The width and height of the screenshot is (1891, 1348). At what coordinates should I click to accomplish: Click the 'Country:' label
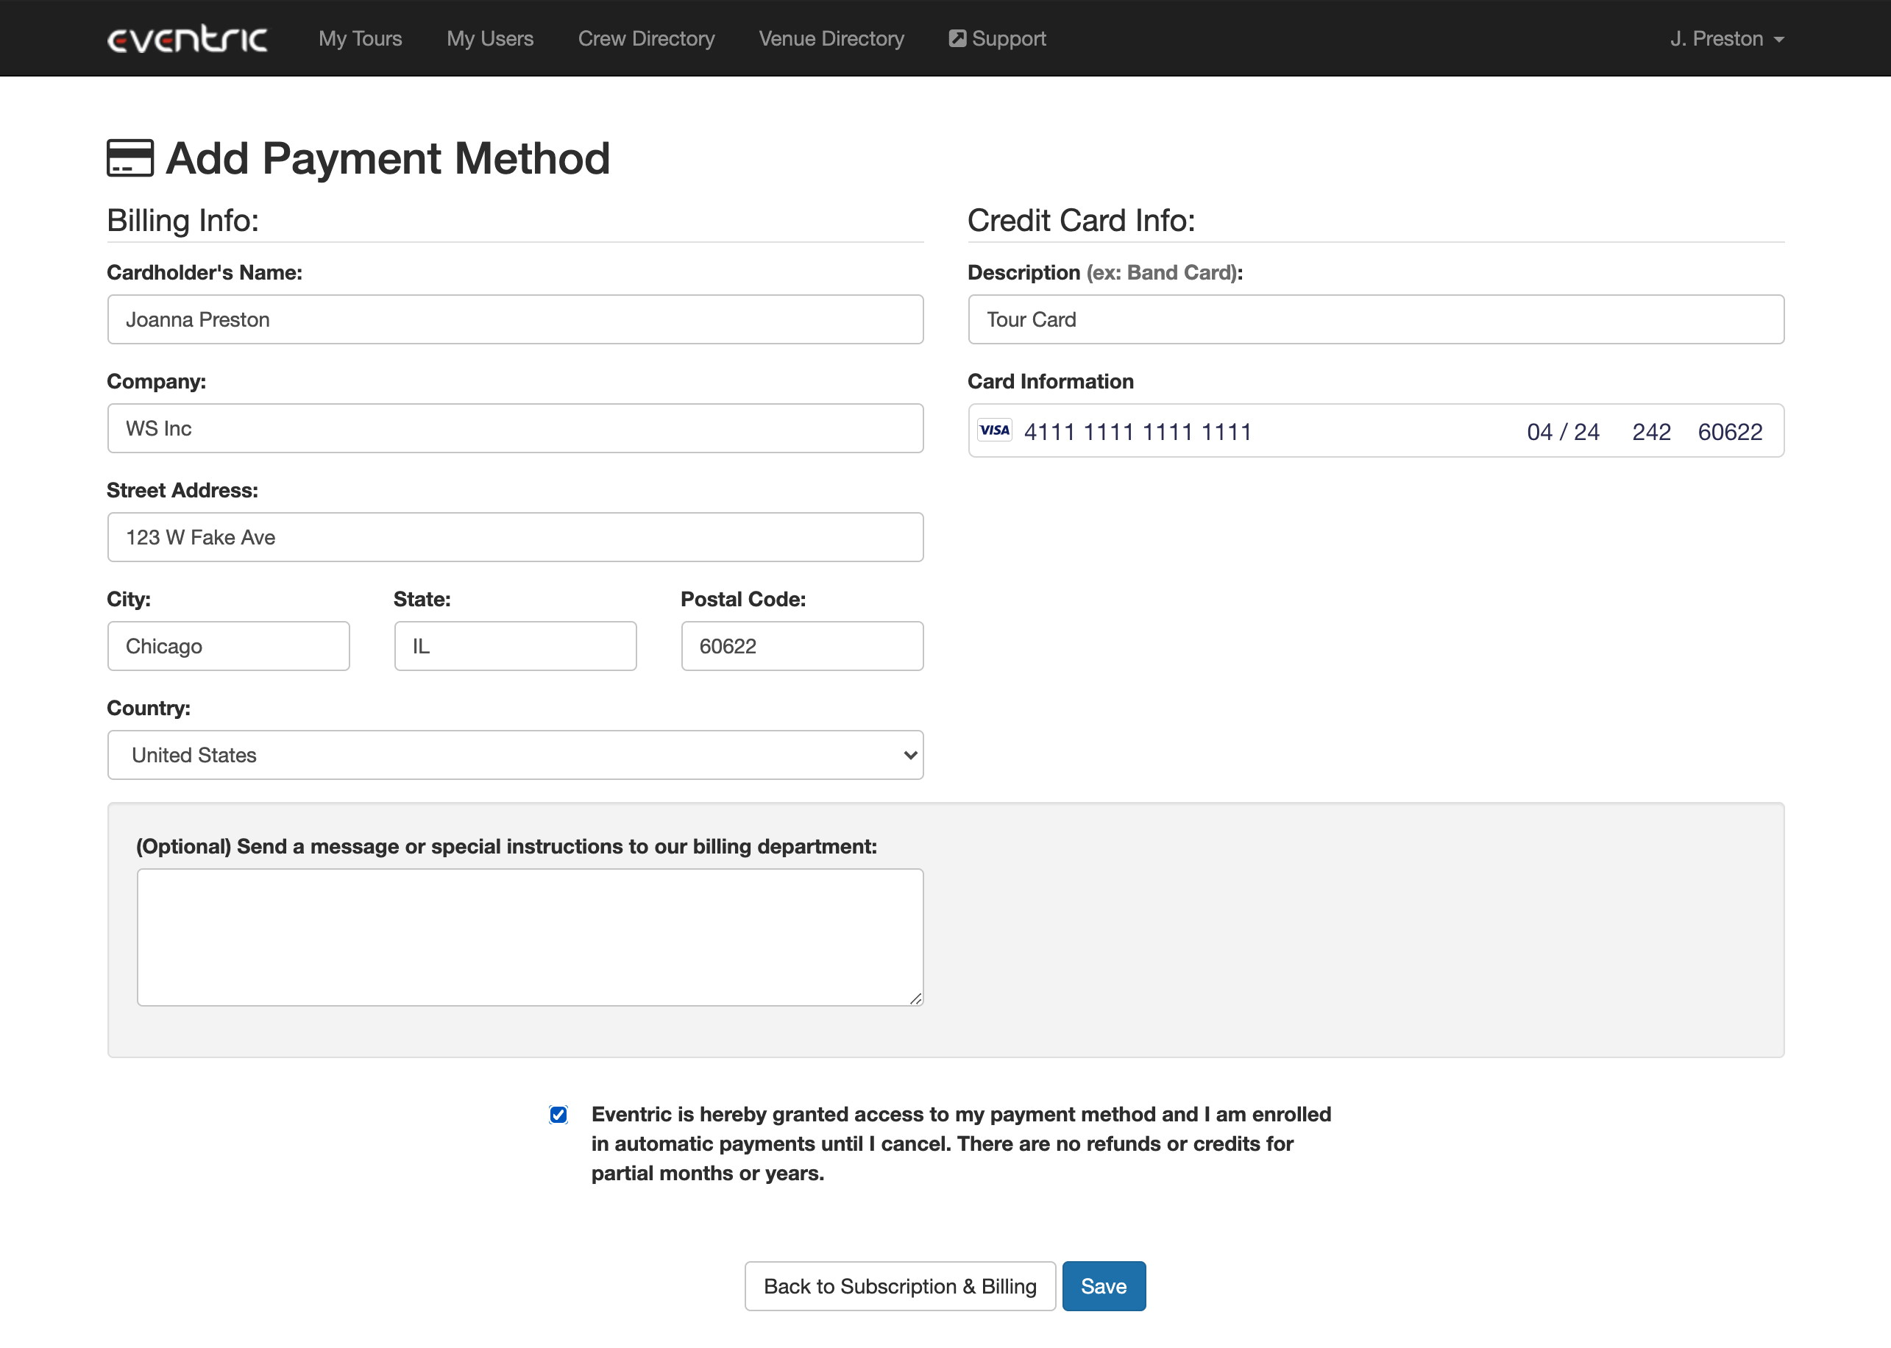tap(149, 708)
